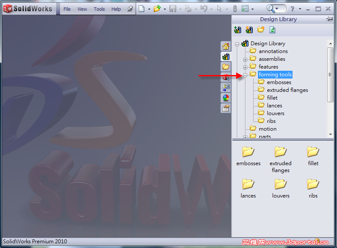The width and height of the screenshot is (337, 248).
Task: Click the Open file folder icon
Action: point(157,9)
